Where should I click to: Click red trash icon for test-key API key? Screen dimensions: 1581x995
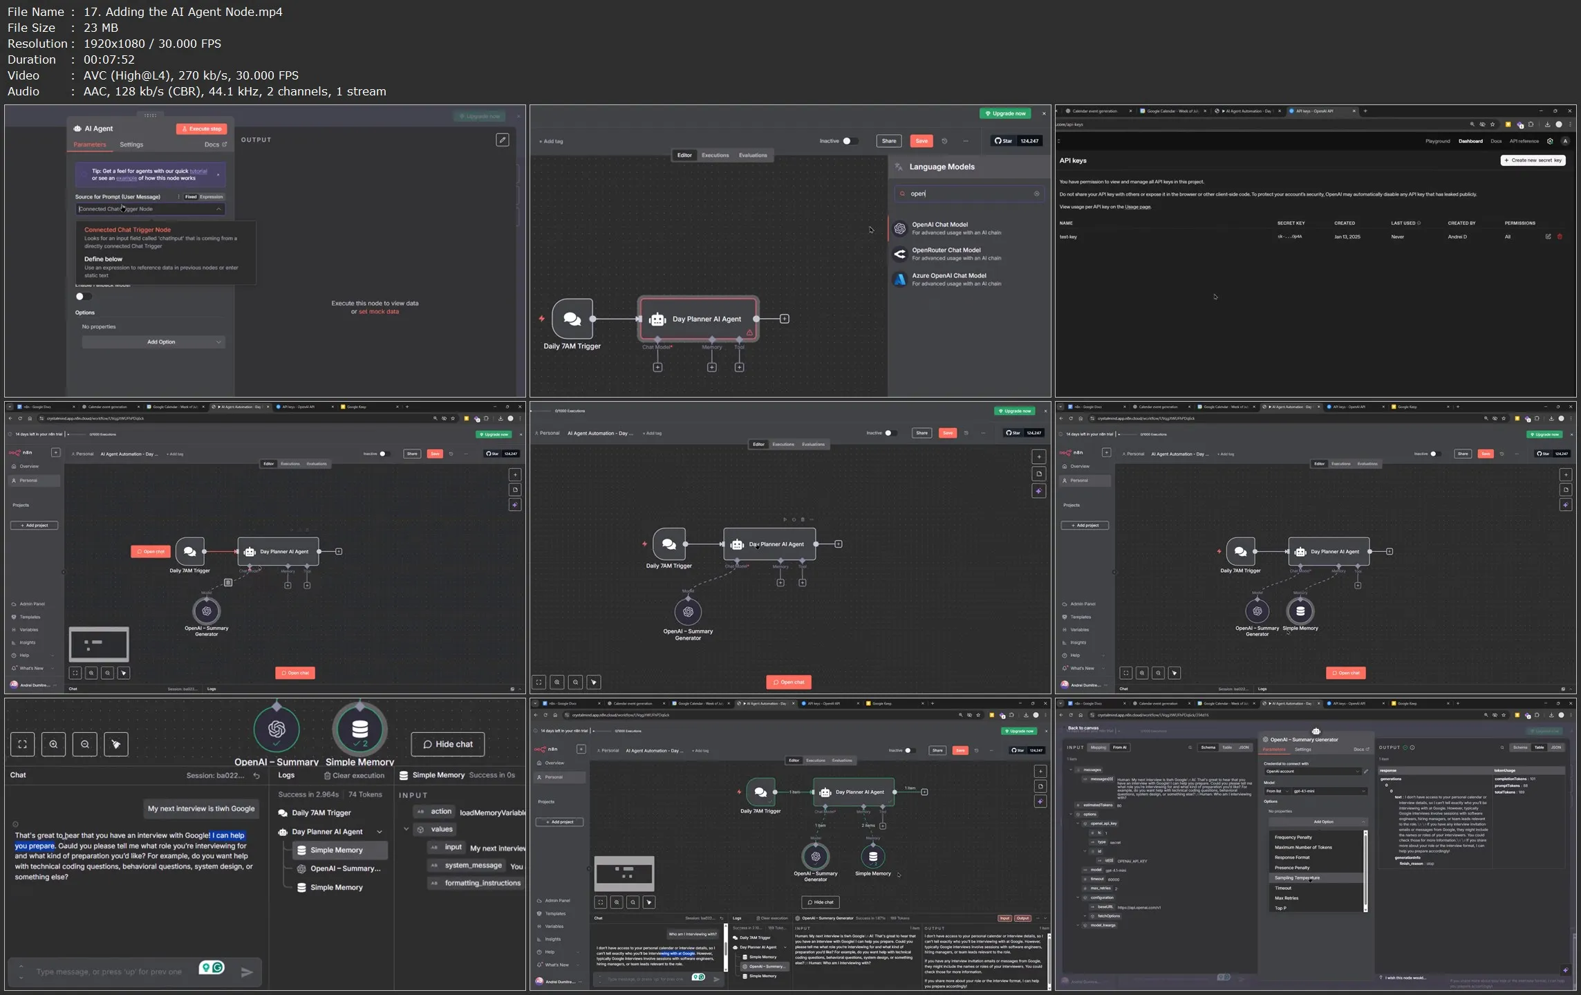tap(1560, 236)
